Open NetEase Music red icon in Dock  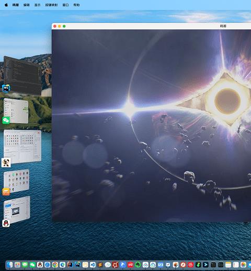190,265
